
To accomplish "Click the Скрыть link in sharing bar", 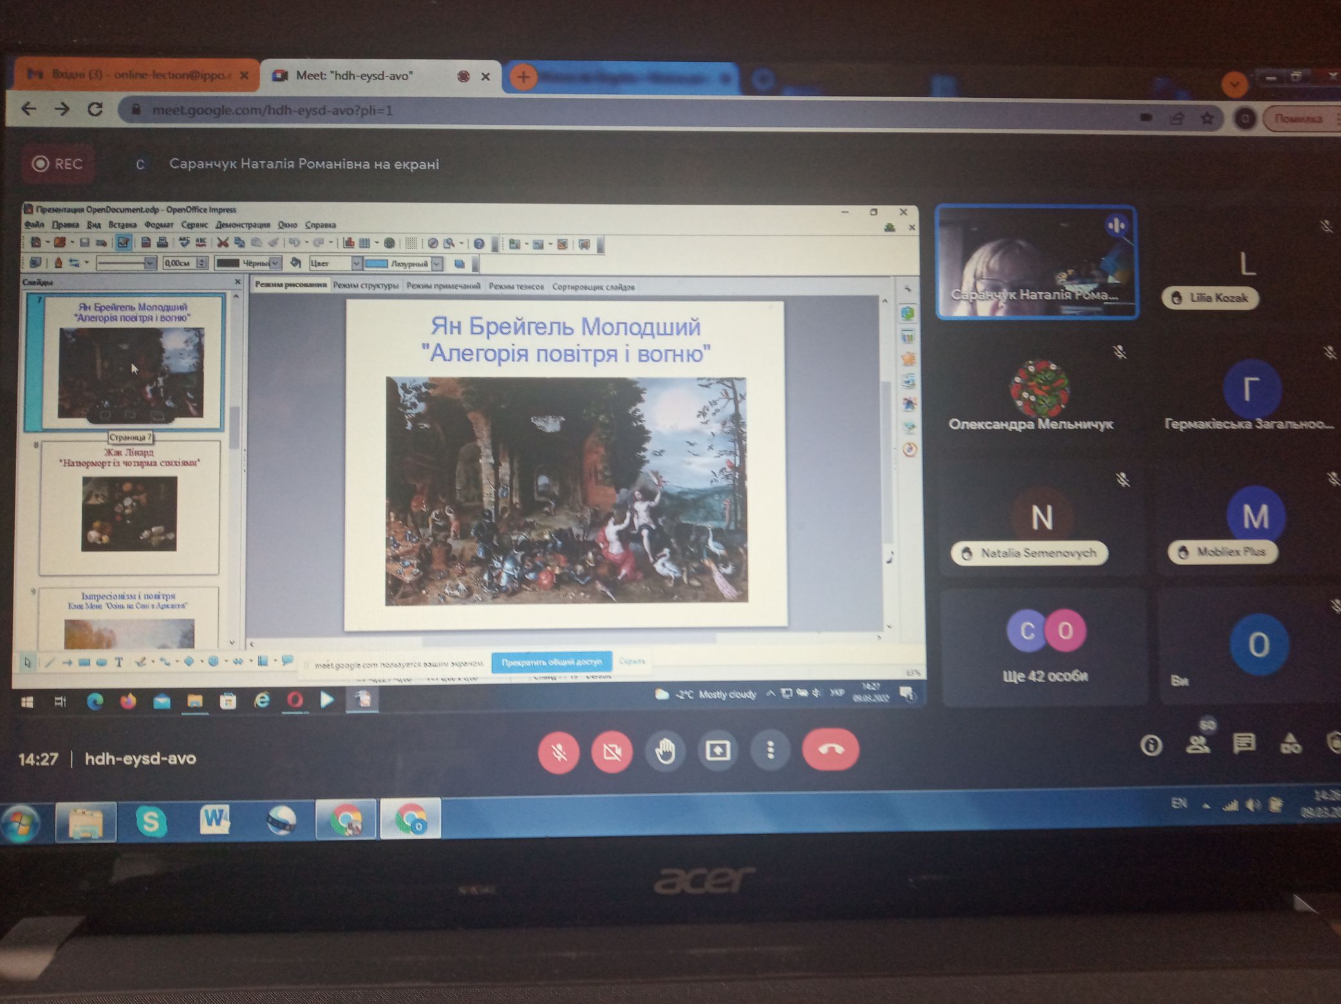I will (x=632, y=661).
